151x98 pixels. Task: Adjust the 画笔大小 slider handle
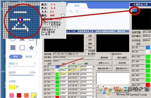point(11,66)
